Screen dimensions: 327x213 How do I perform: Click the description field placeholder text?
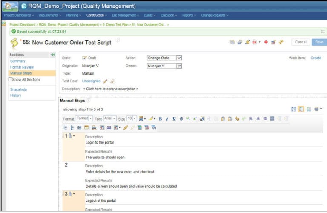coord(111,89)
